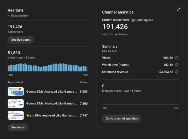Click the green check icon next to Estimated revenue
188x139 pixels.
pyautogui.click(x=177, y=72)
